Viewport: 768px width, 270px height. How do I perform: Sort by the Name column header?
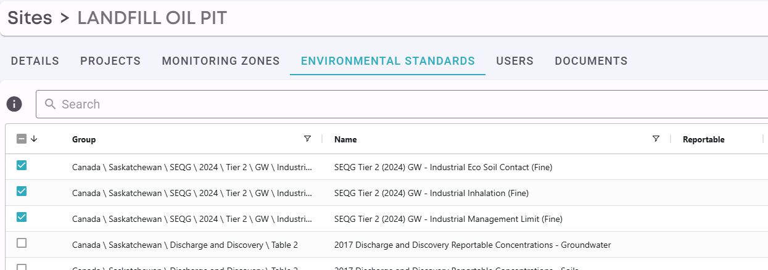tap(345, 139)
